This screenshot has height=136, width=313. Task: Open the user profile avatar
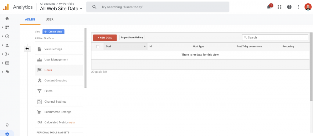(308, 7)
